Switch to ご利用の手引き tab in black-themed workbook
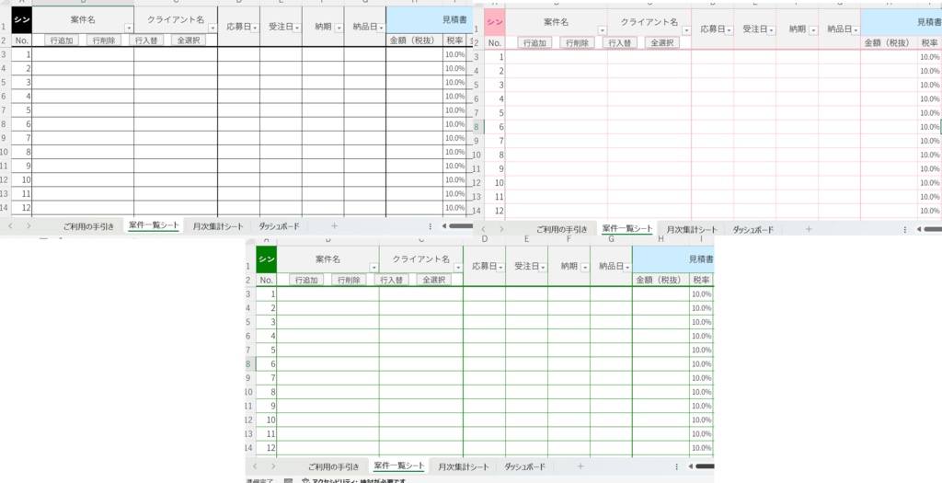This screenshot has height=483, width=942. pos(89,226)
